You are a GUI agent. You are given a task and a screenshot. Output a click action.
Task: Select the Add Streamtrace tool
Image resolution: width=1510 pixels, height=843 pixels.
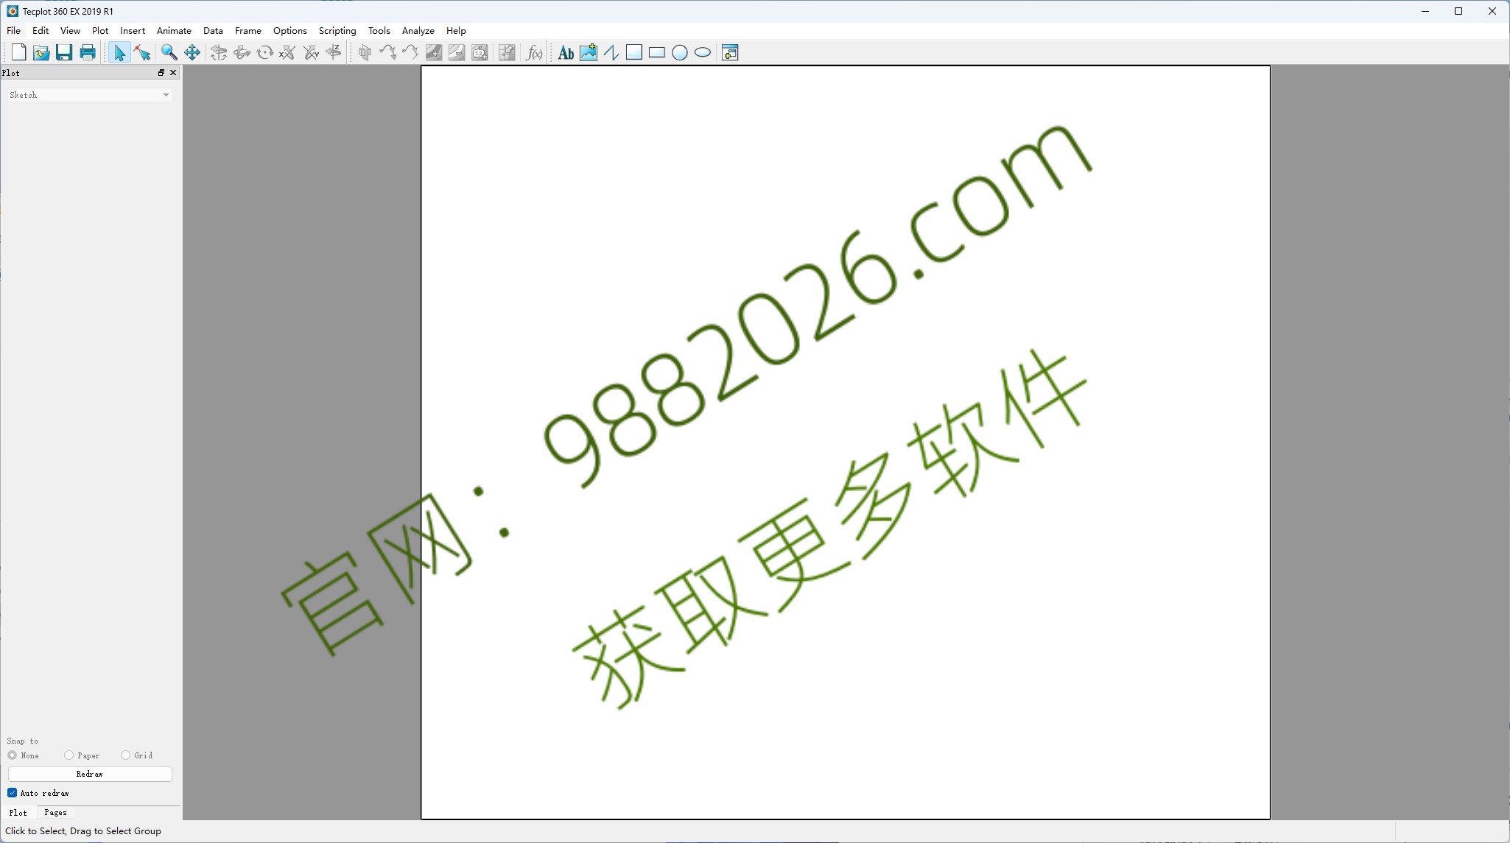click(x=387, y=52)
